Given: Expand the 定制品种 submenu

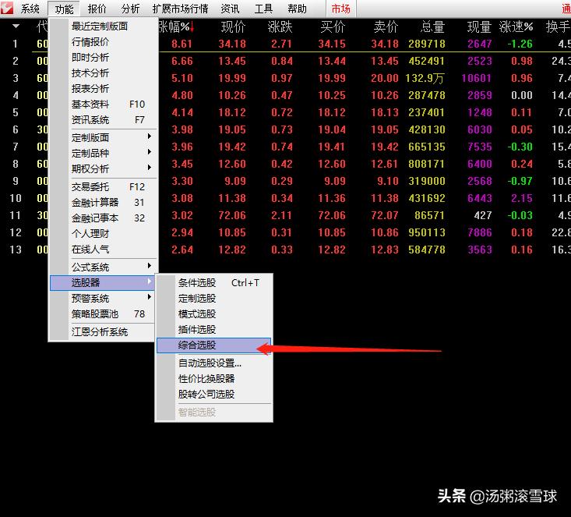Looking at the screenshot, I should tap(102, 153).
